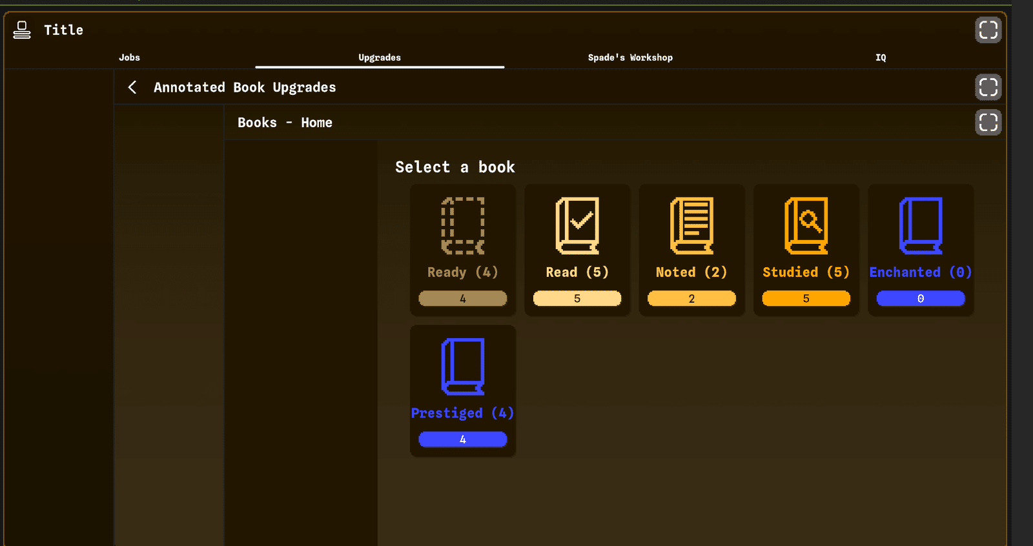Click the Annotated Book Upgrades heading
Screen dimensions: 1033x546
(245, 87)
